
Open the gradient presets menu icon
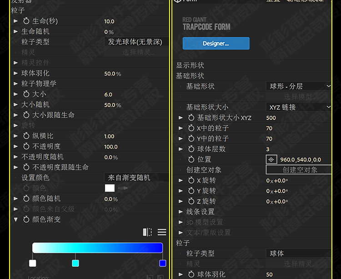(x=162, y=232)
